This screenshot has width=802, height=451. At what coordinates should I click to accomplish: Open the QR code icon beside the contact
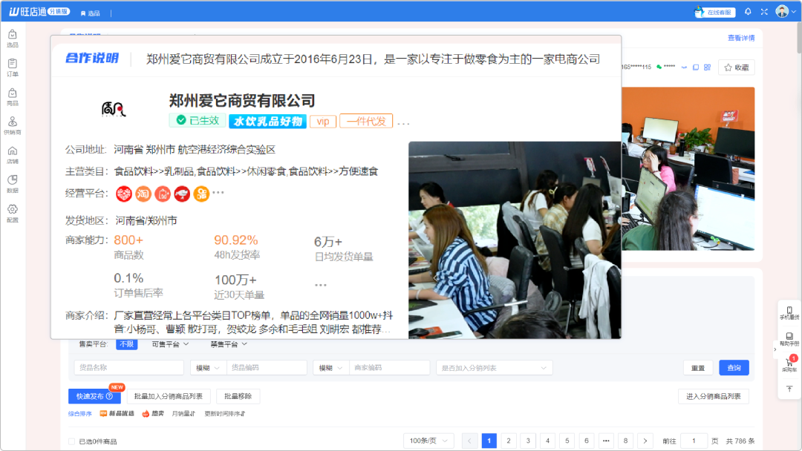tap(708, 68)
